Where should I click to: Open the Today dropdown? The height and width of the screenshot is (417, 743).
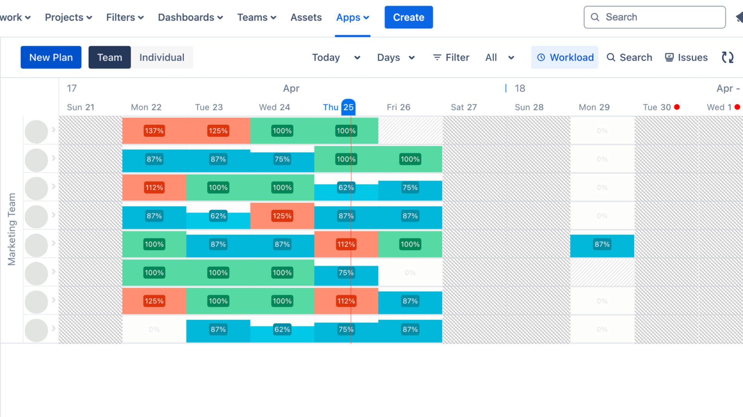pyautogui.click(x=335, y=57)
